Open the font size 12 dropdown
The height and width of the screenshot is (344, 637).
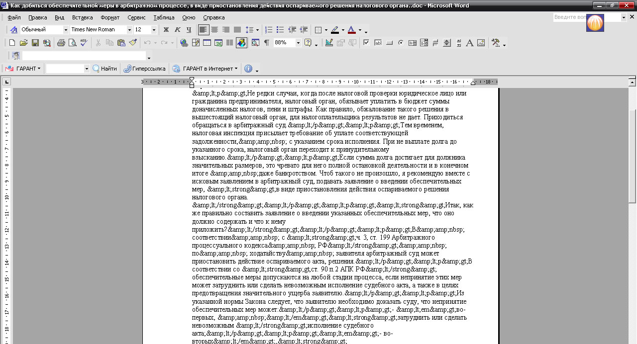click(154, 30)
